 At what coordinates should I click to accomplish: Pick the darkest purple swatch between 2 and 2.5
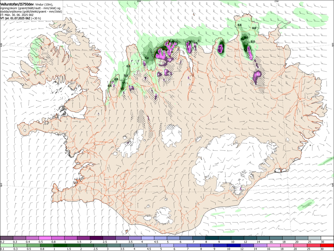coord(97,238)
